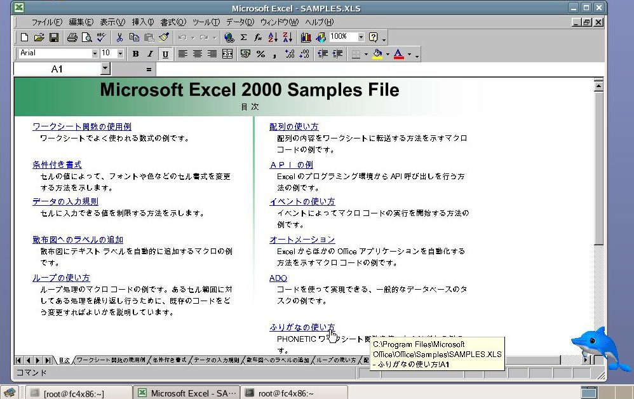This screenshot has height=399, width=634.
Task: Open the ツール(T) menu
Action: click(x=206, y=22)
